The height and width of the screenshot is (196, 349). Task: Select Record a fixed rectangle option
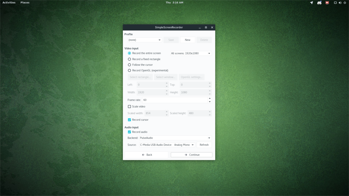click(144, 59)
